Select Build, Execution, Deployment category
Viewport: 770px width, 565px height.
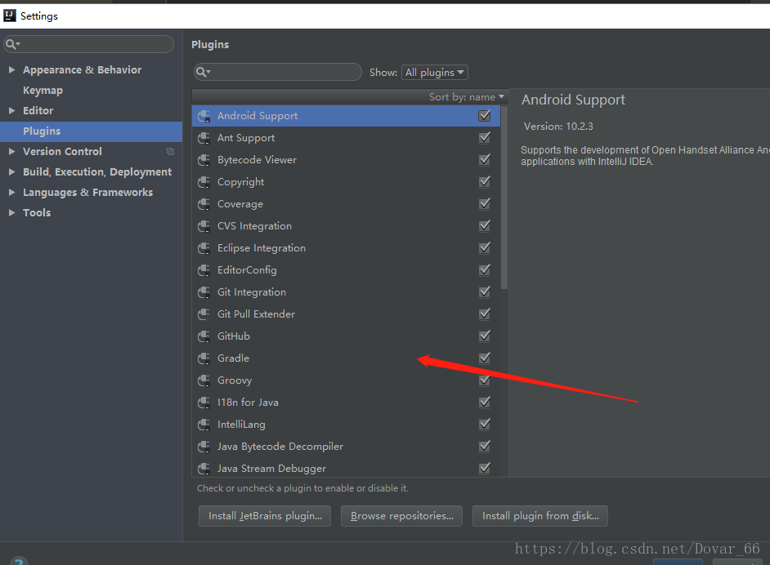tap(97, 172)
